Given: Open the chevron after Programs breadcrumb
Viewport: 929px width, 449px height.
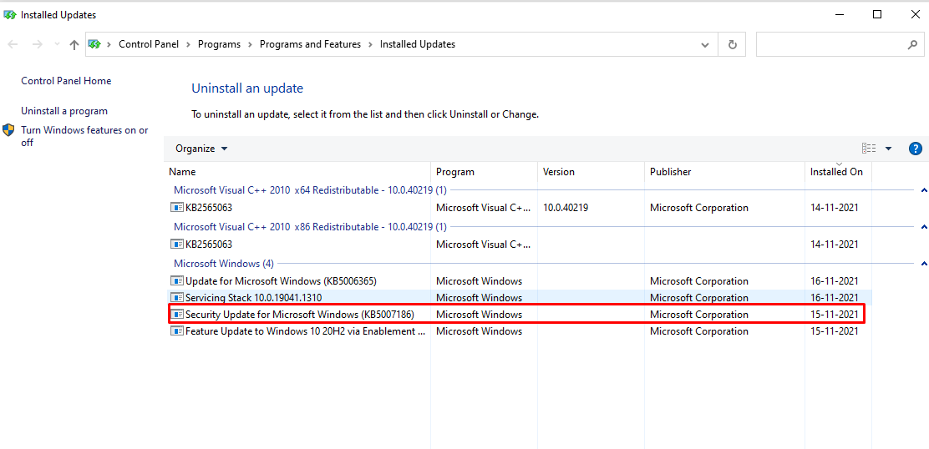Looking at the screenshot, I should [x=251, y=44].
